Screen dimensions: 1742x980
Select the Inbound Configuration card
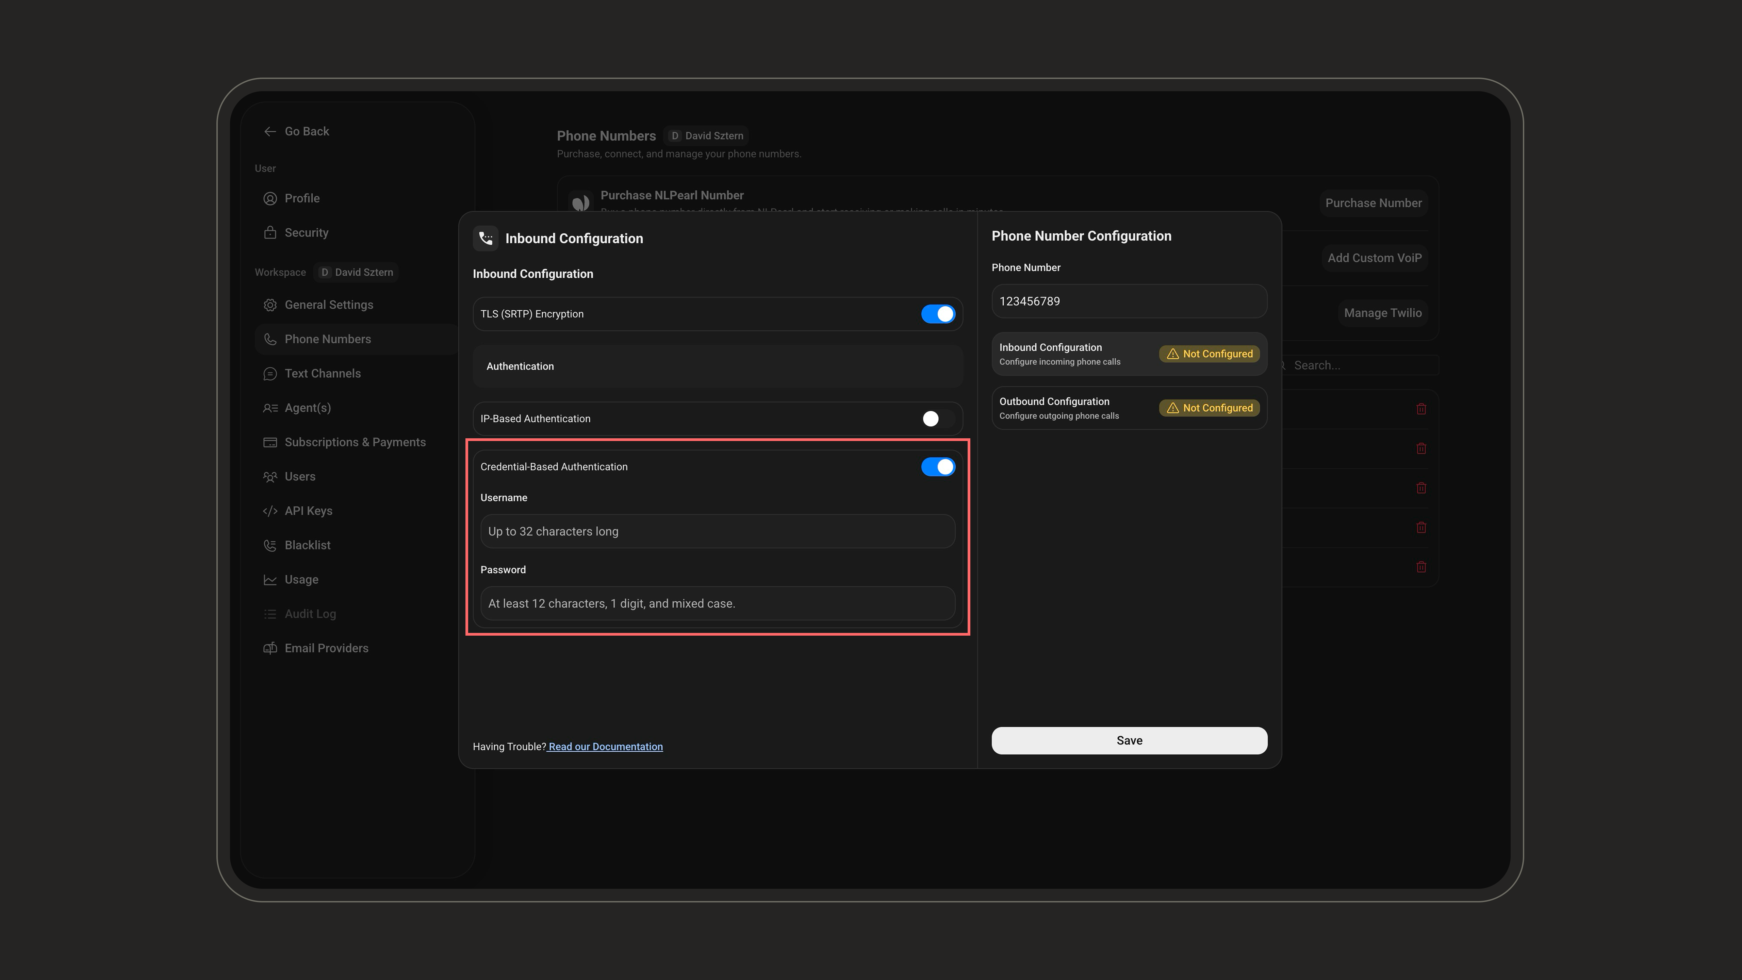(1129, 354)
